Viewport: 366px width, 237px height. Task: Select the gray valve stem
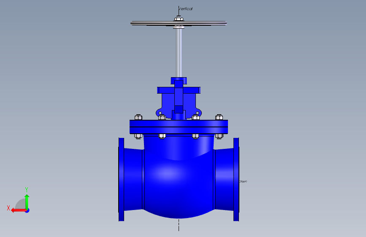click(179, 52)
